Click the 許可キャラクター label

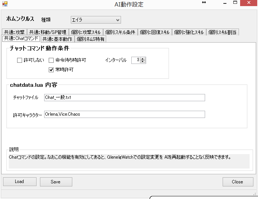point(27,115)
